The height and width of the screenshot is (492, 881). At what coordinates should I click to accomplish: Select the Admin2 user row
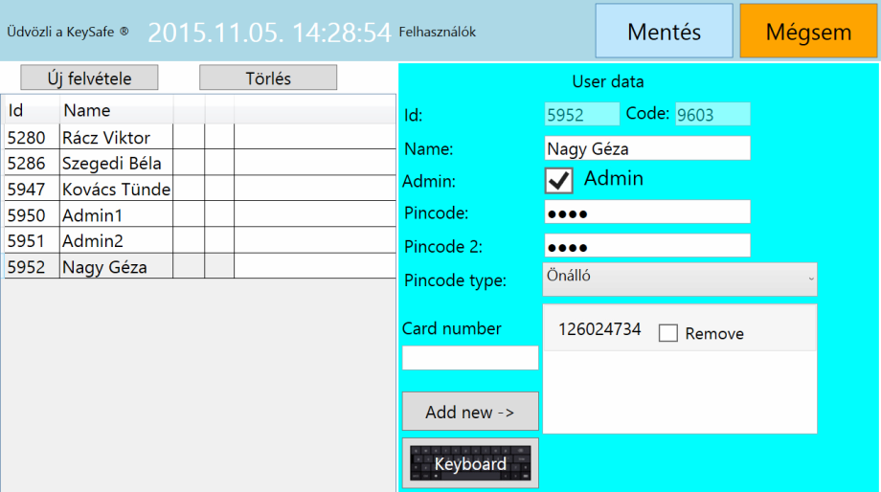coord(199,240)
